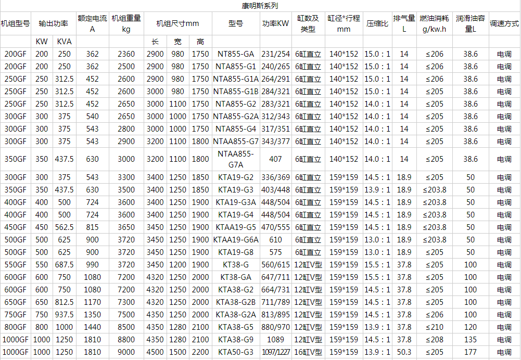Select the KTA50-G3 model cell
Screen dimensions: 521x360
[236, 352]
